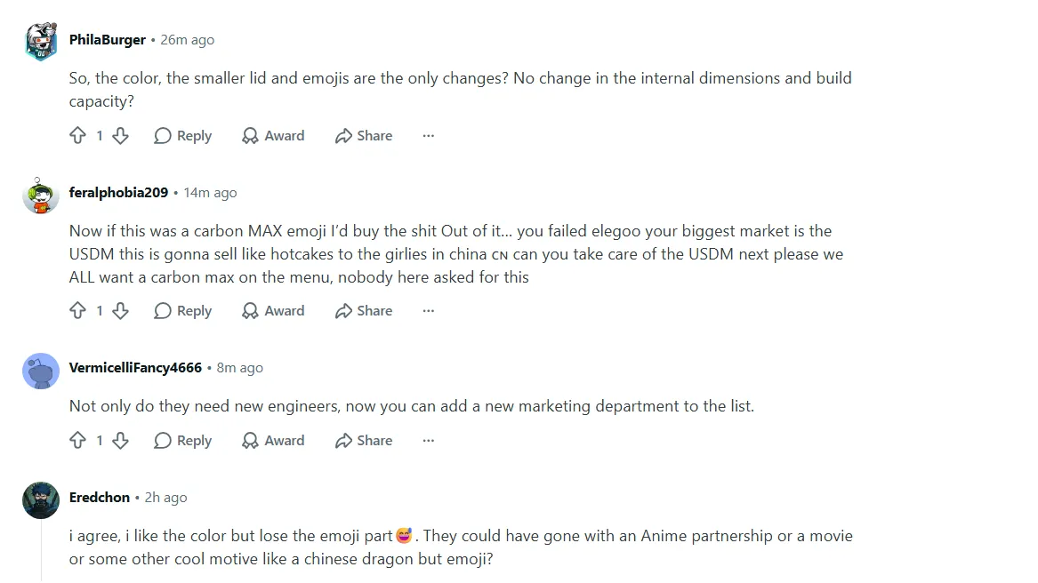Upvote PhilaBurger's comment
The width and height of the screenshot is (1038, 583).
tap(77, 136)
